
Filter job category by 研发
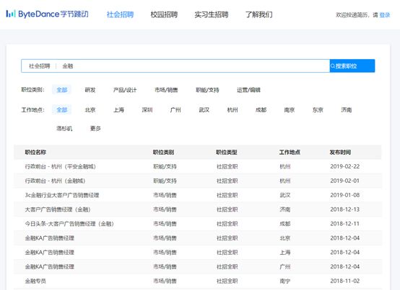[x=90, y=90]
